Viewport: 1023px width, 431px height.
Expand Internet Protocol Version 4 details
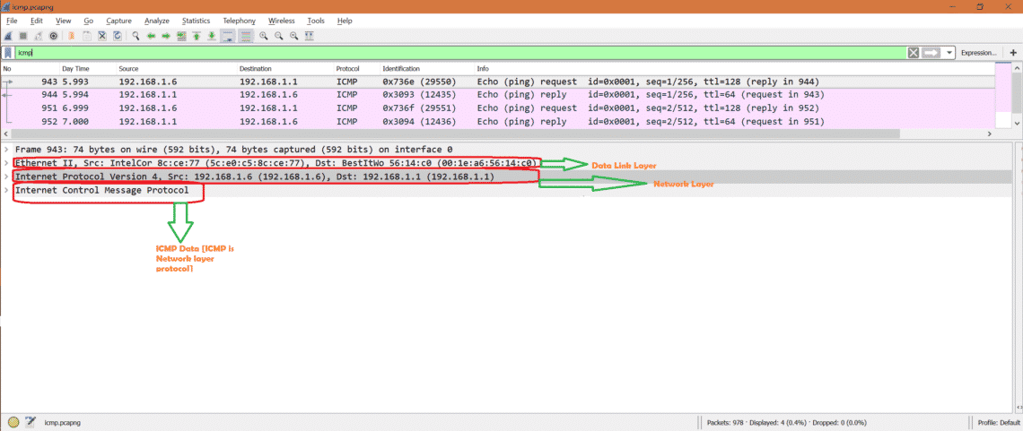click(6, 177)
